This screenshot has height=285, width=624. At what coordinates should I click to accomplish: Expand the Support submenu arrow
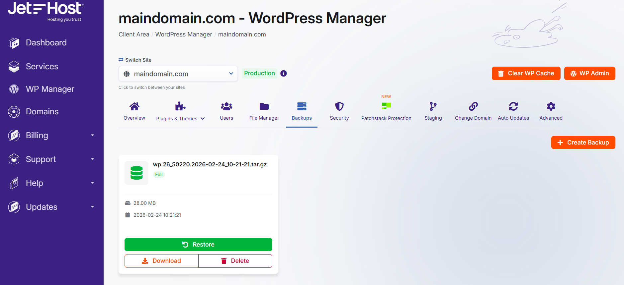click(93, 159)
